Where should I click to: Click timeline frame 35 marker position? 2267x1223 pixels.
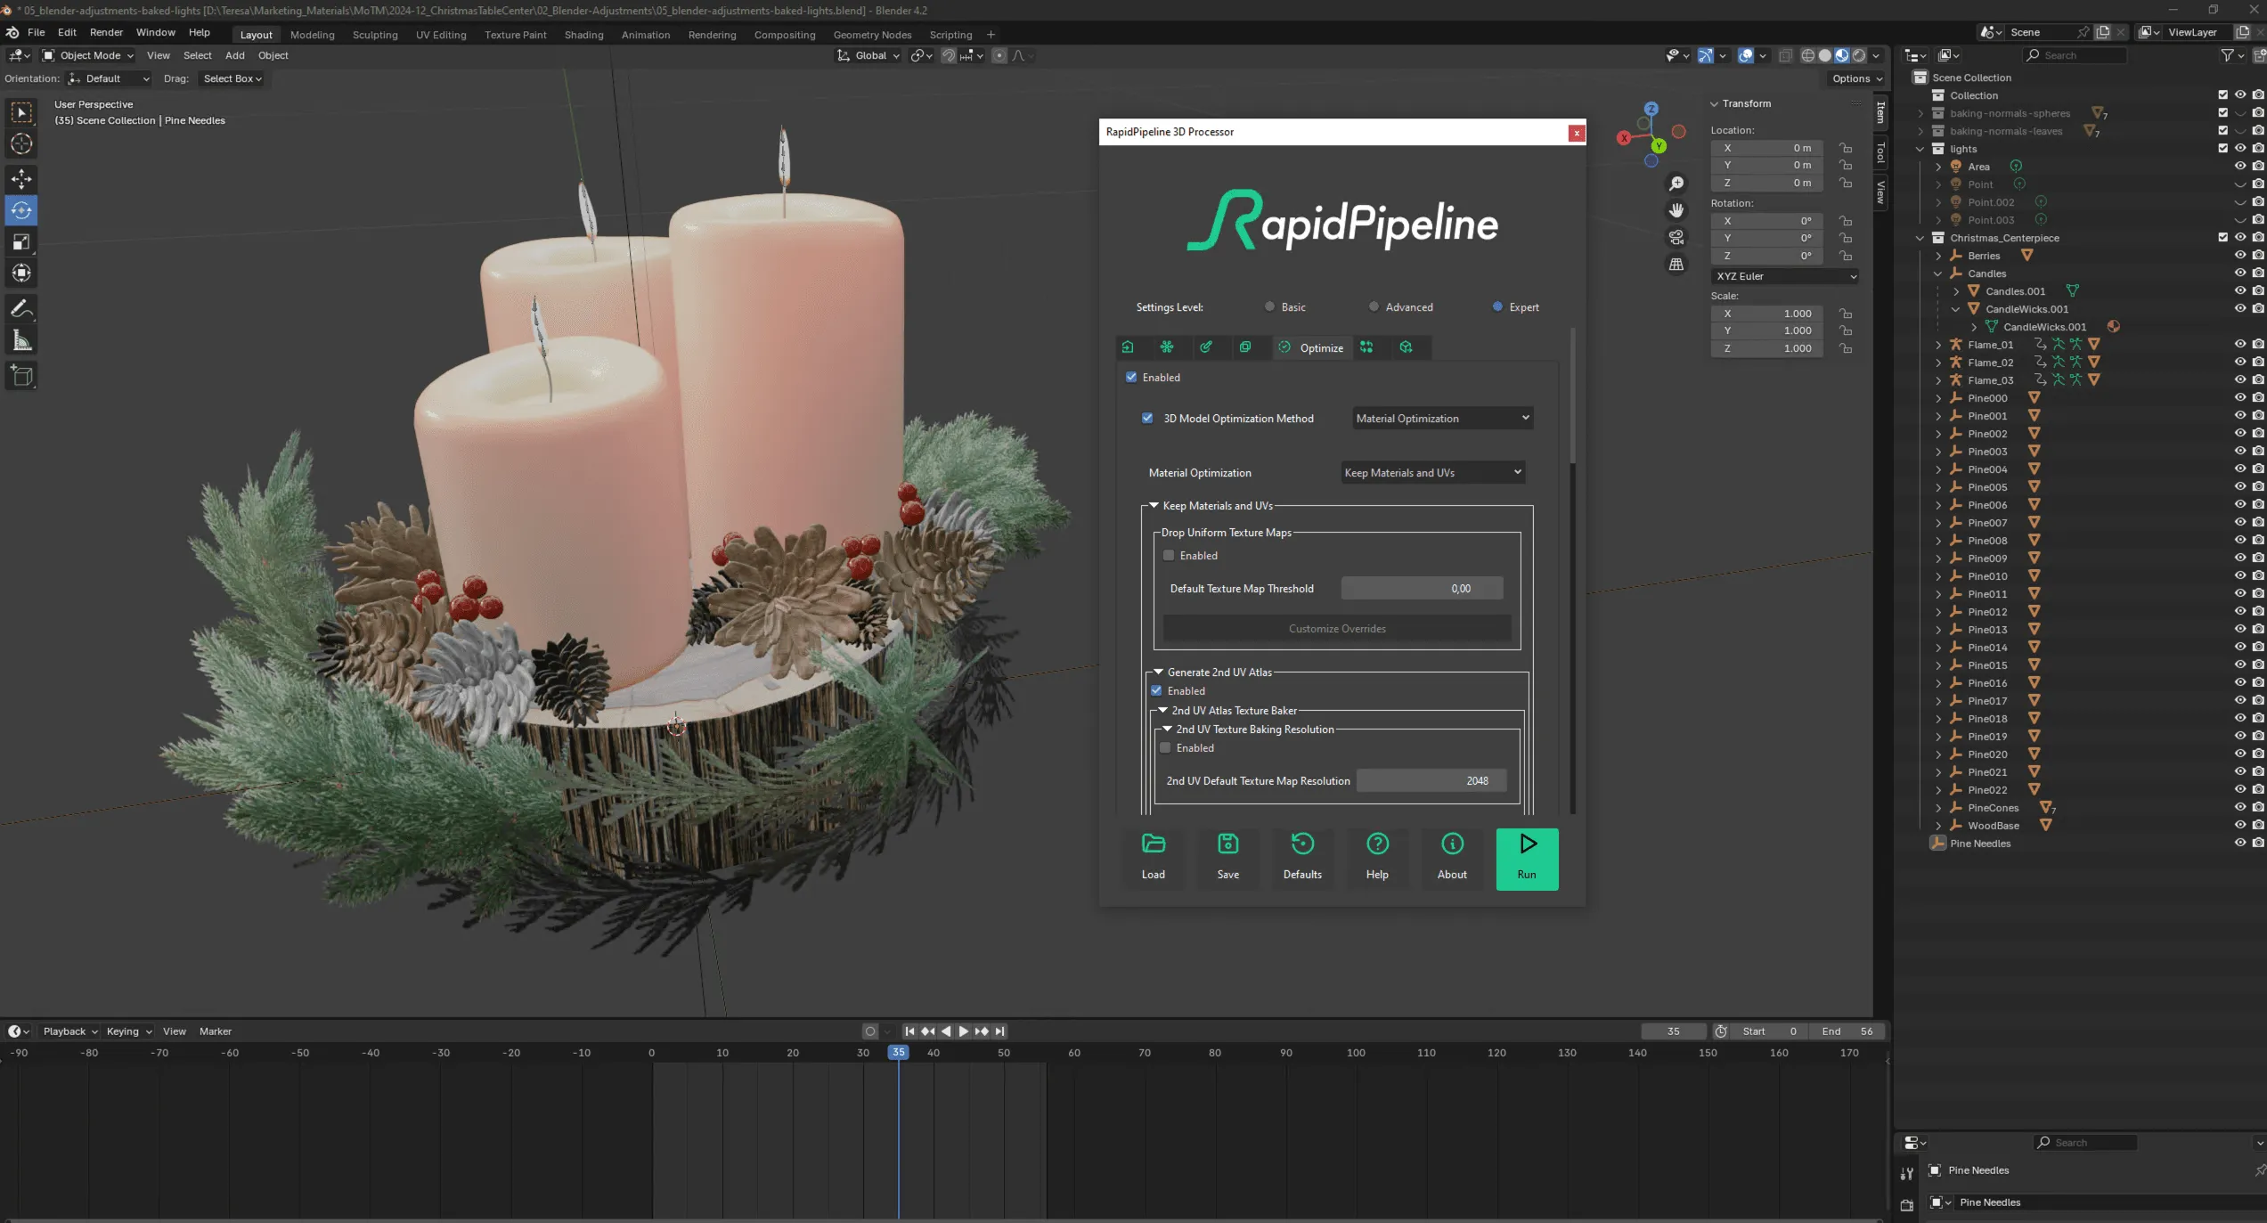pyautogui.click(x=897, y=1051)
